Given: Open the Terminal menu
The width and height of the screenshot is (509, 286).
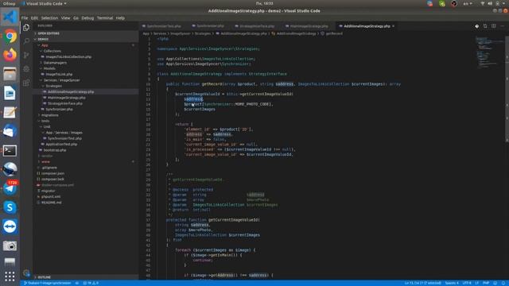Looking at the screenshot, I should 105,18.
